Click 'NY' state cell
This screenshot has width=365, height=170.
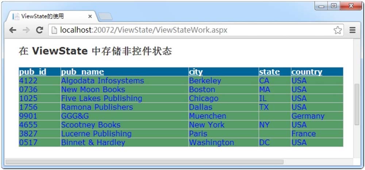275,125
